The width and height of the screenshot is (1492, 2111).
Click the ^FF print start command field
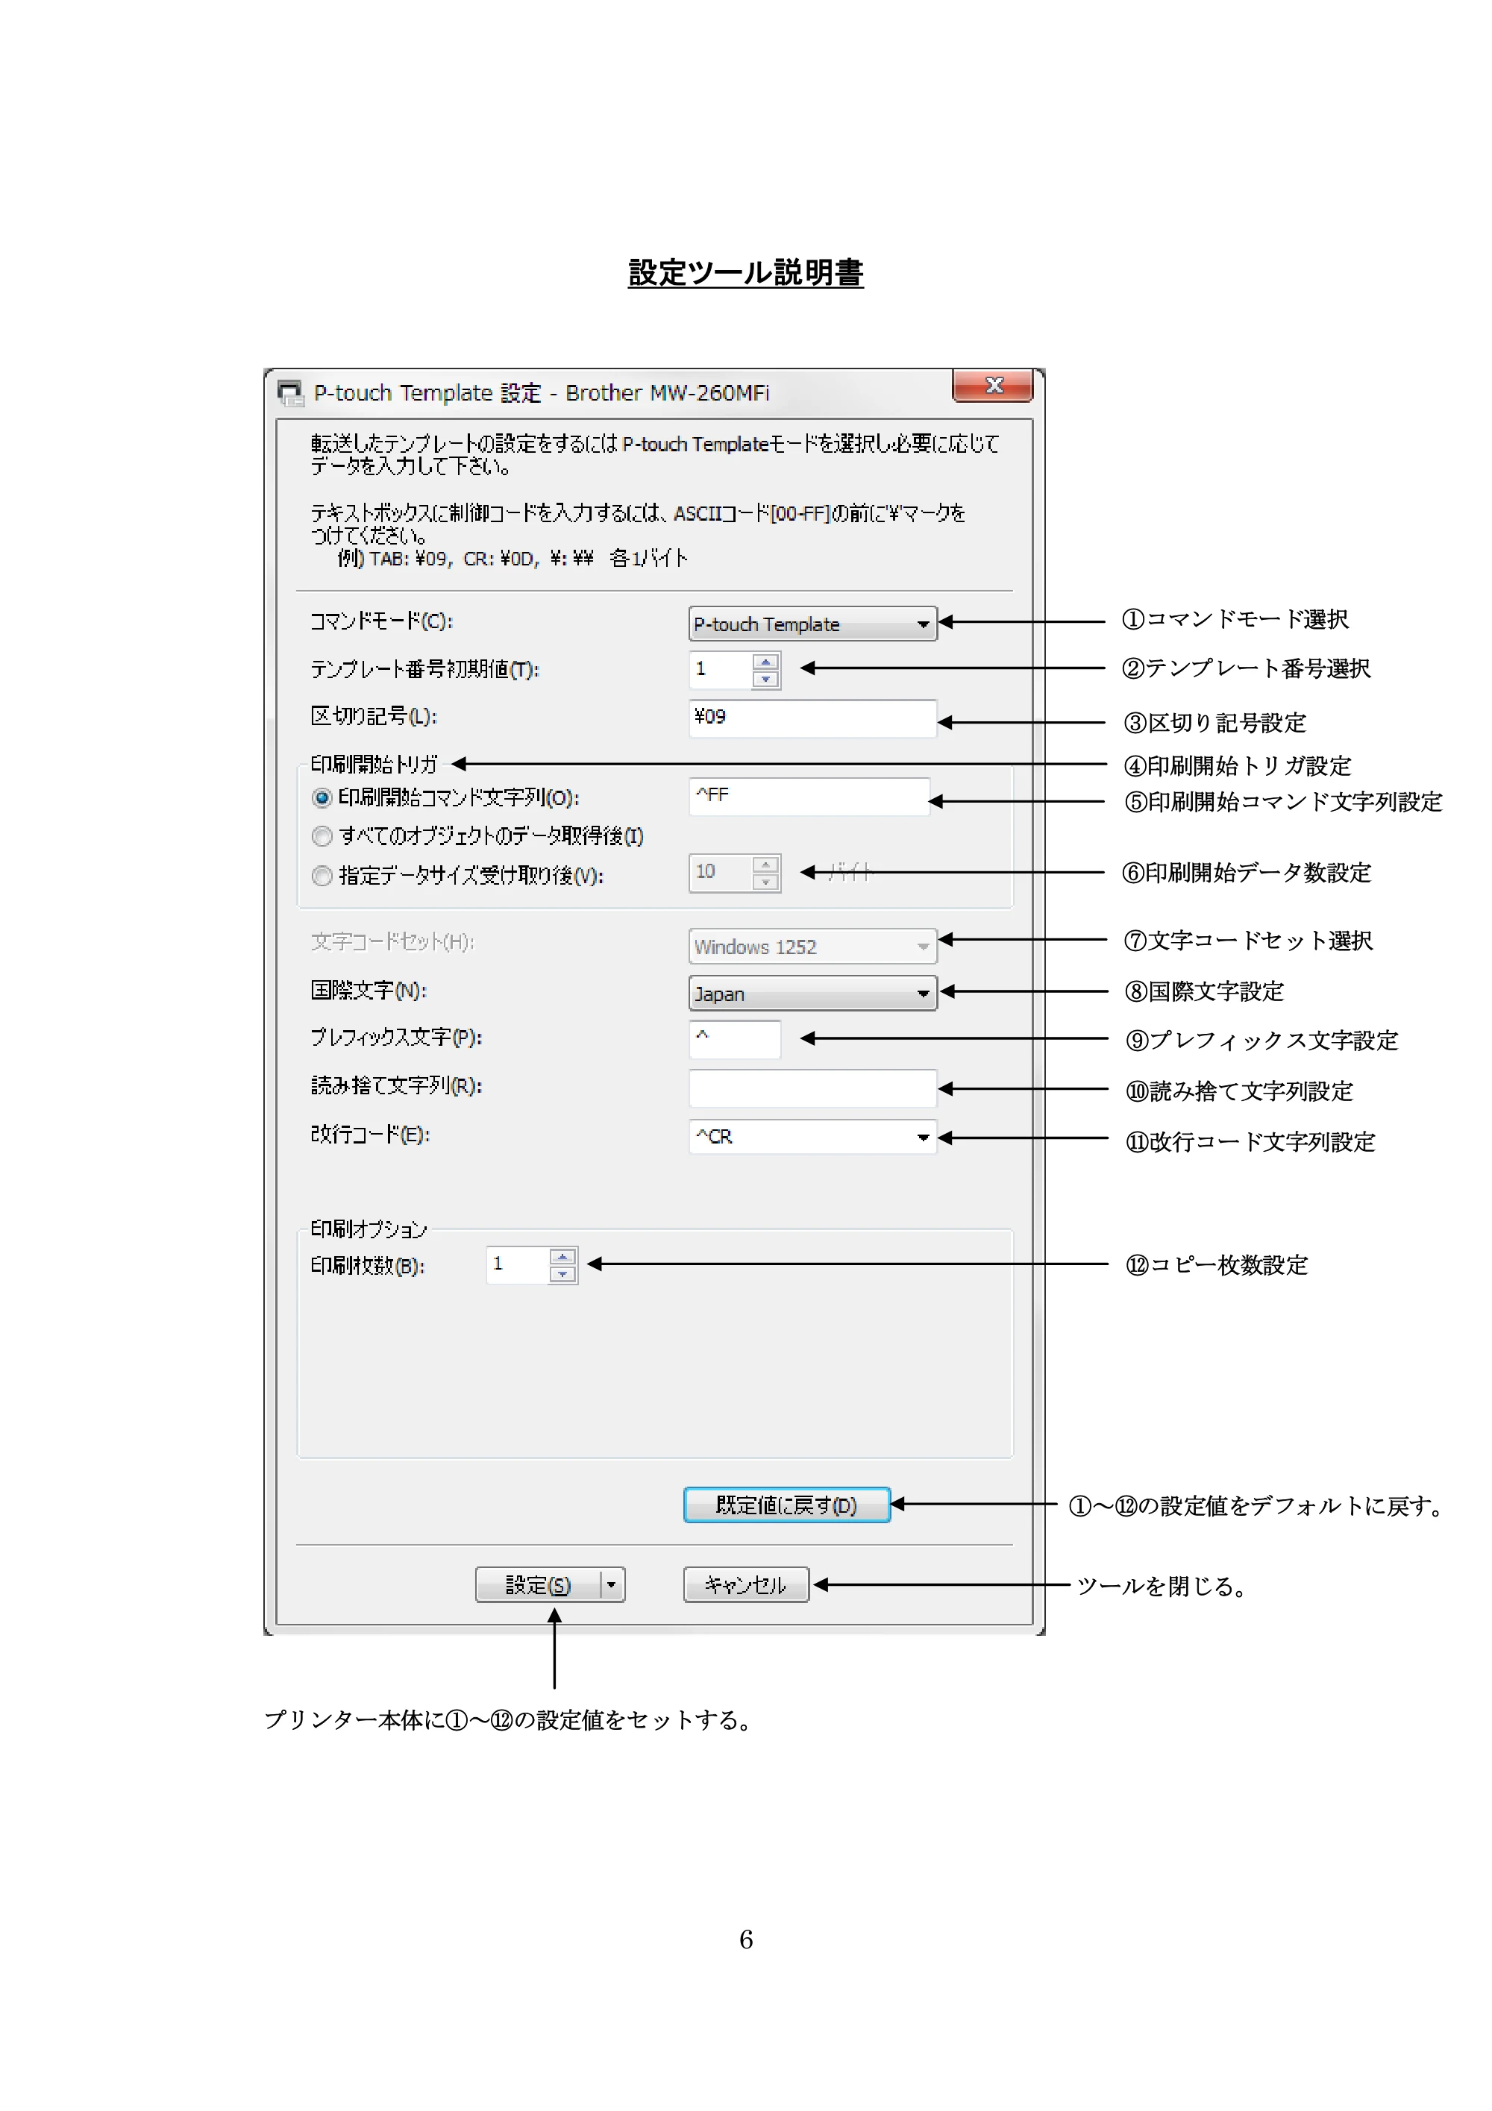pos(809,796)
